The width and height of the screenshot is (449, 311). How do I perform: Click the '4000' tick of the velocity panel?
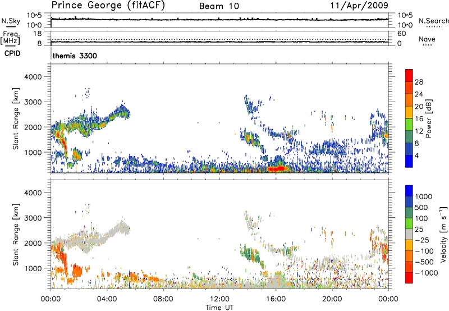click(33, 193)
